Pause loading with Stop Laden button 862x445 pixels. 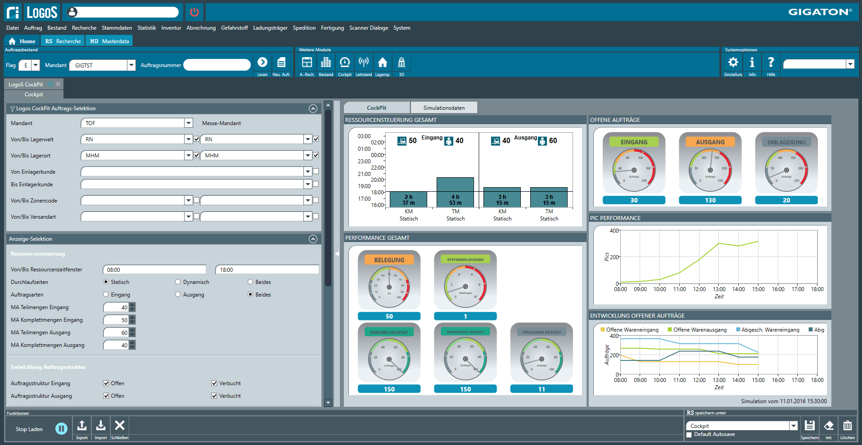click(x=61, y=429)
